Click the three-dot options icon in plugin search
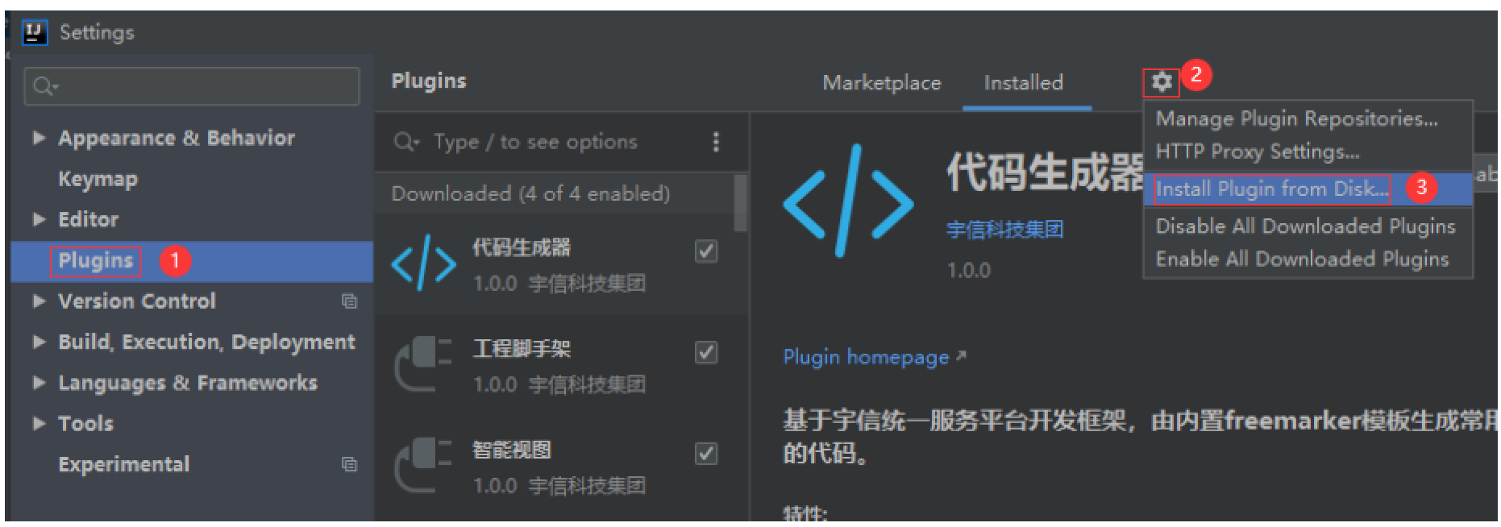Screen dimensions: 1501x527 click(716, 143)
